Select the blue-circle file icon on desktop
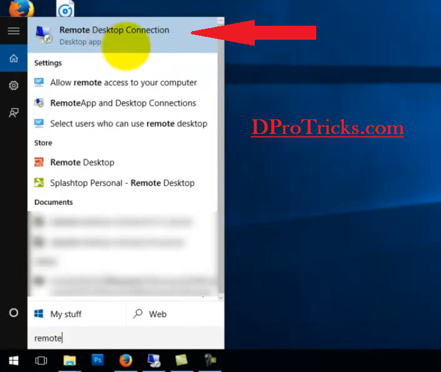The image size is (441, 372). (65, 8)
